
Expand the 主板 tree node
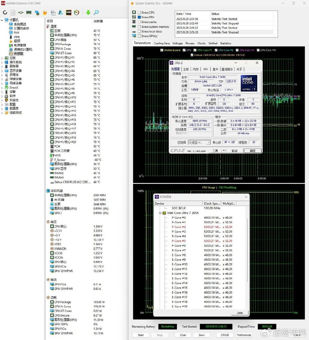click(x=2, y=58)
